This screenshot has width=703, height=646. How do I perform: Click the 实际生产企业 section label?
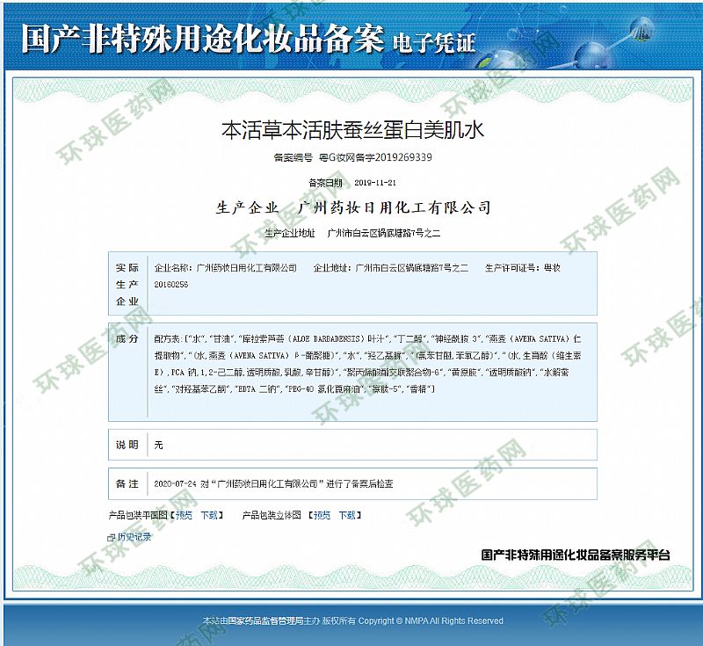[x=127, y=284]
